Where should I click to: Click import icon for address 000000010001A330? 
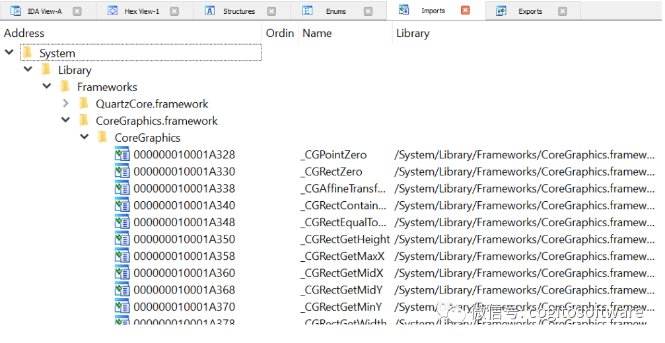point(122,171)
